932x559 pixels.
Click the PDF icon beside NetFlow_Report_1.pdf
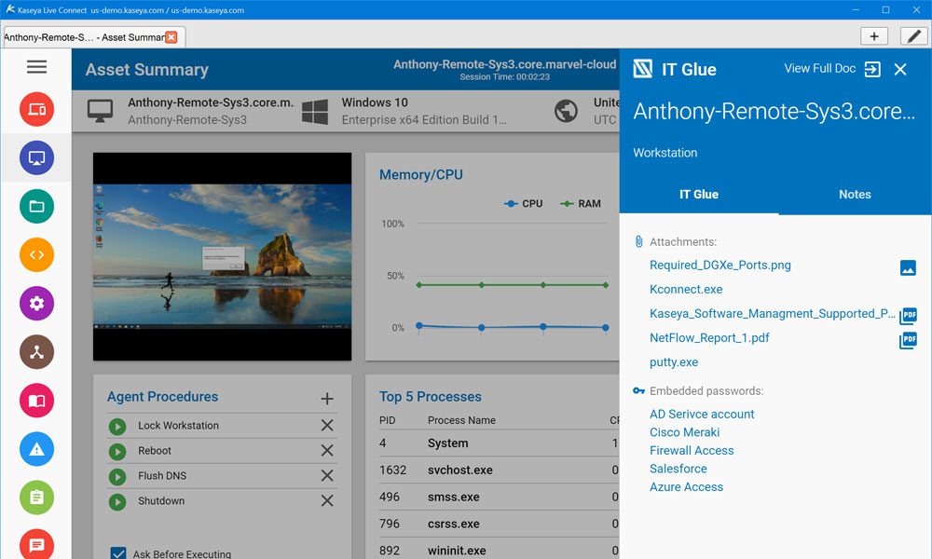pos(908,340)
